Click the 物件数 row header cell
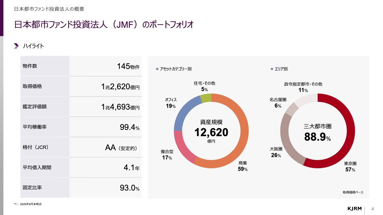Screen dimensions: 383x215 coord(45,66)
